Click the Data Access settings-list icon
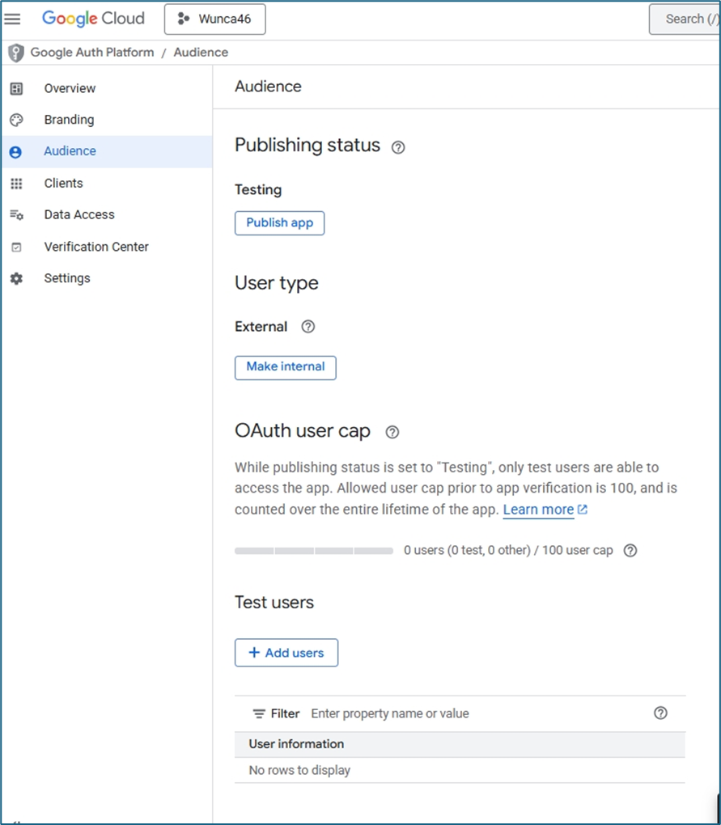Image resolution: width=721 pixels, height=825 pixels. [16, 215]
